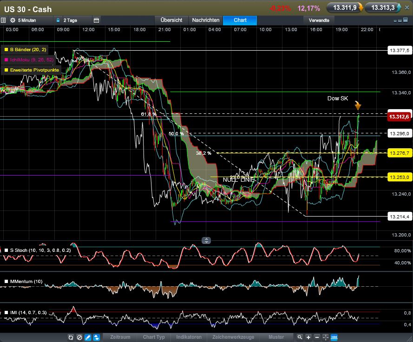
Task: Toggle the blue lock icon before 2 Tage
Action: 58,20
